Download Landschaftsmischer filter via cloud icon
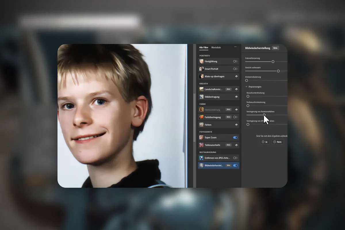This screenshot has height=230, width=345. 236,89
